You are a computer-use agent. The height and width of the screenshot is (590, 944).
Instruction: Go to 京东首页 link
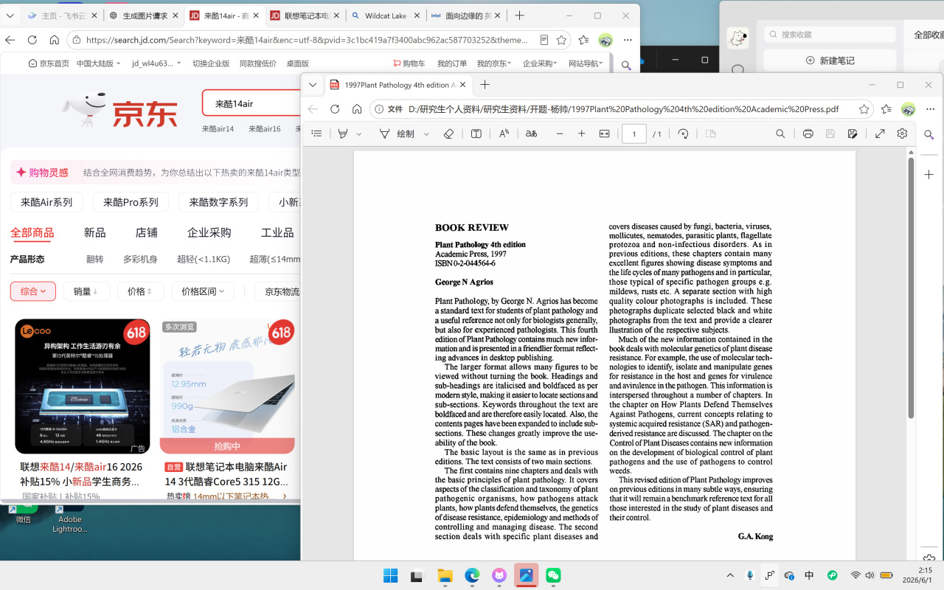point(49,63)
